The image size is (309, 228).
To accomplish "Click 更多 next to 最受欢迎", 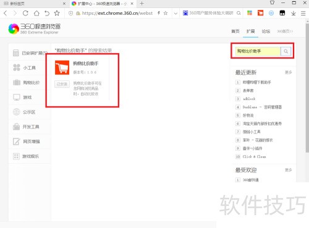I will tap(289, 170).
